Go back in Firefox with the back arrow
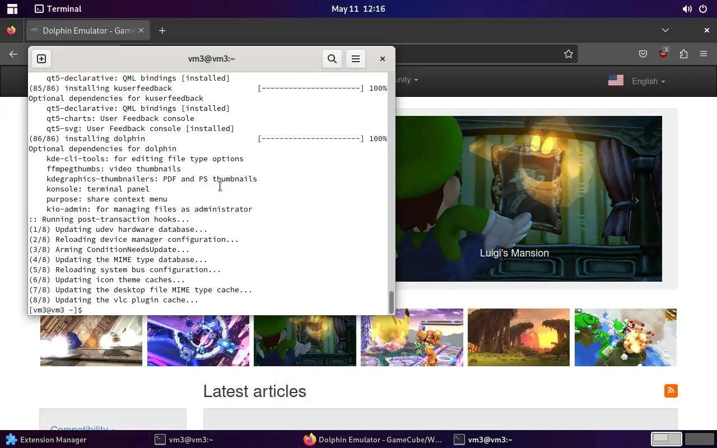This screenshot has height=448, width=717. pos(13,54)
